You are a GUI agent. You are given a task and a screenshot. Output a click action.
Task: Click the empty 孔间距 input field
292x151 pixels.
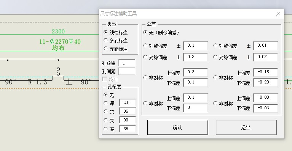(x=127, y=71)
